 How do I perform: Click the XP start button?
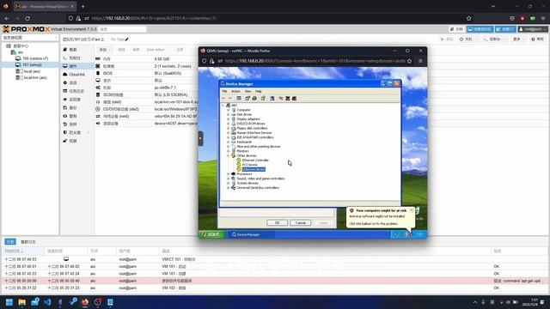[211, 234]
